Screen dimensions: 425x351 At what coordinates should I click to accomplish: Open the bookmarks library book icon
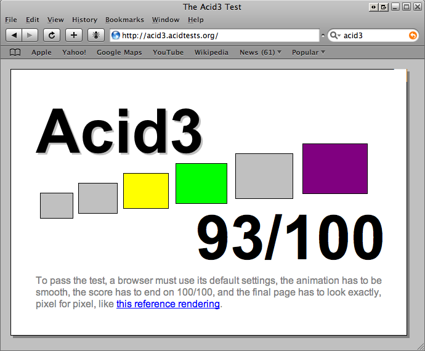15,52
